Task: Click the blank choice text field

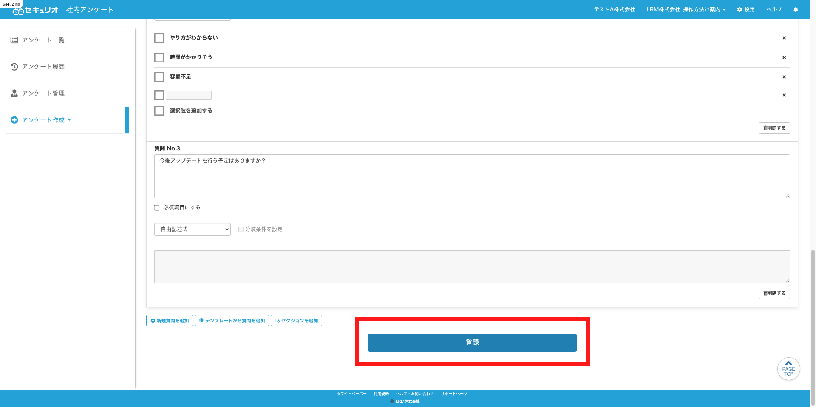Action: point(189,95)
